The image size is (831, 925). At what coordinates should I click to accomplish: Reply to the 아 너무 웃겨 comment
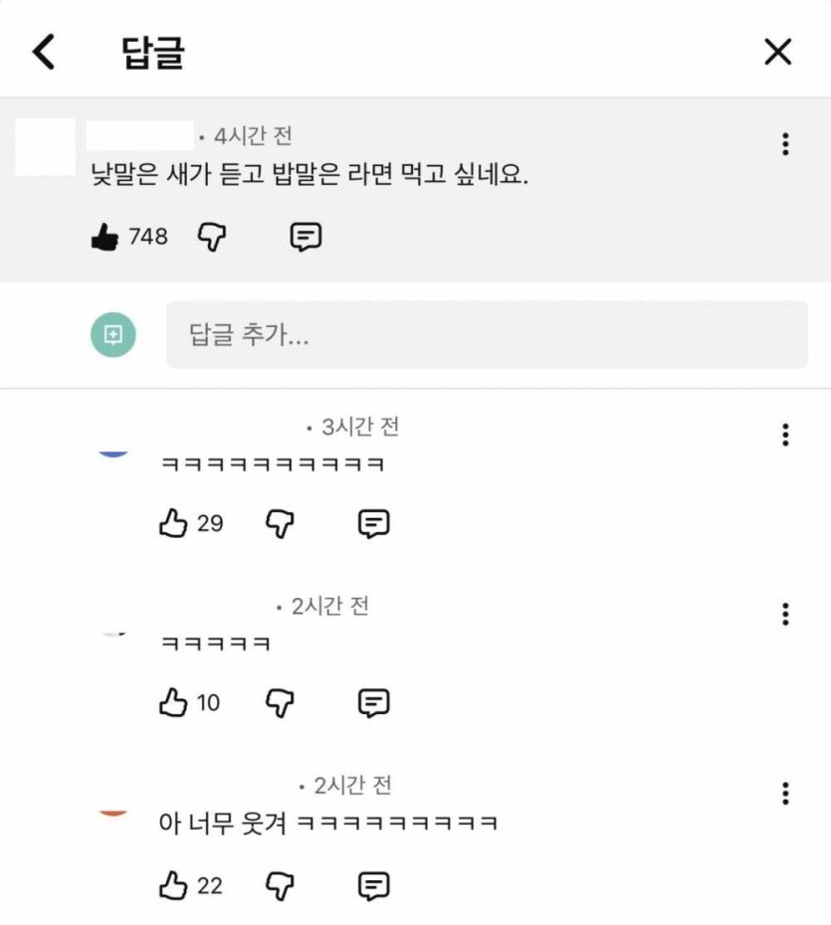[x=373, y=884]
